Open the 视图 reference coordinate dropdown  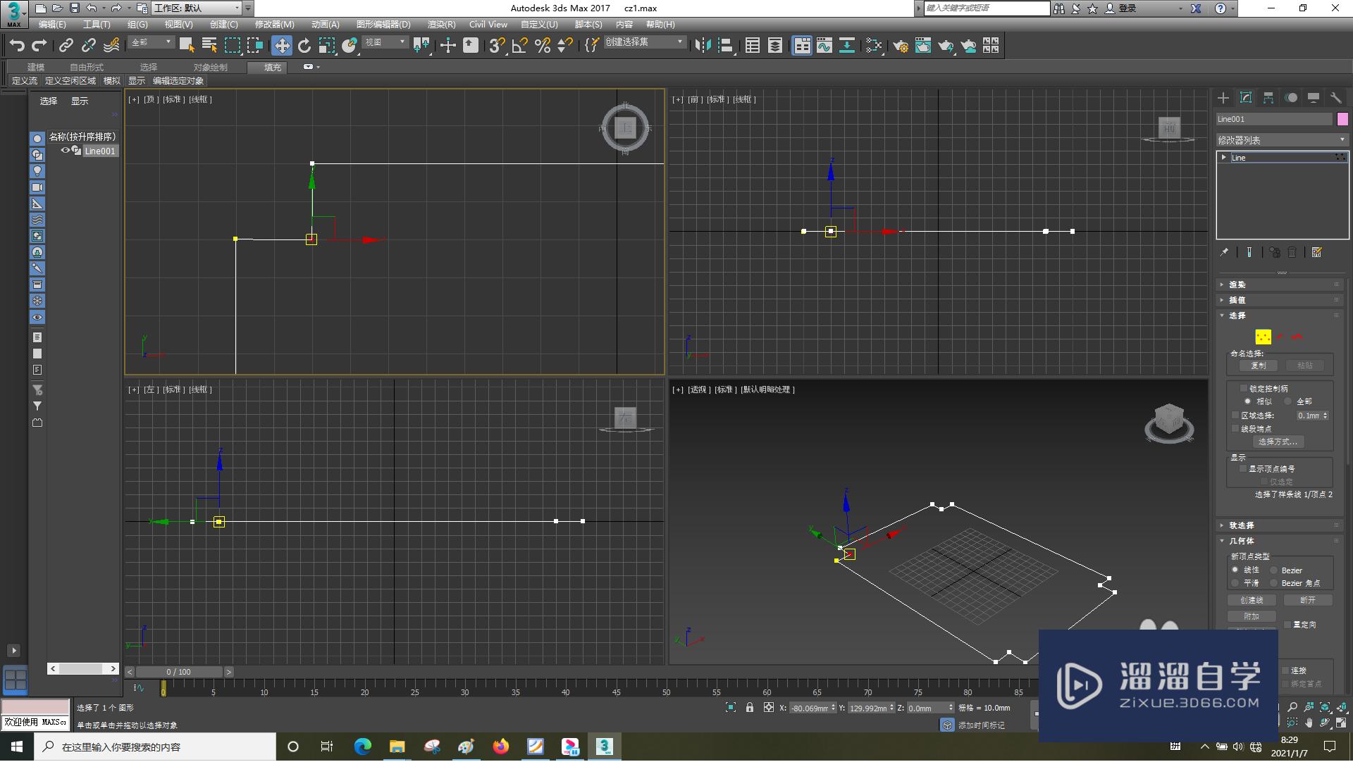(x=385, y=42)
